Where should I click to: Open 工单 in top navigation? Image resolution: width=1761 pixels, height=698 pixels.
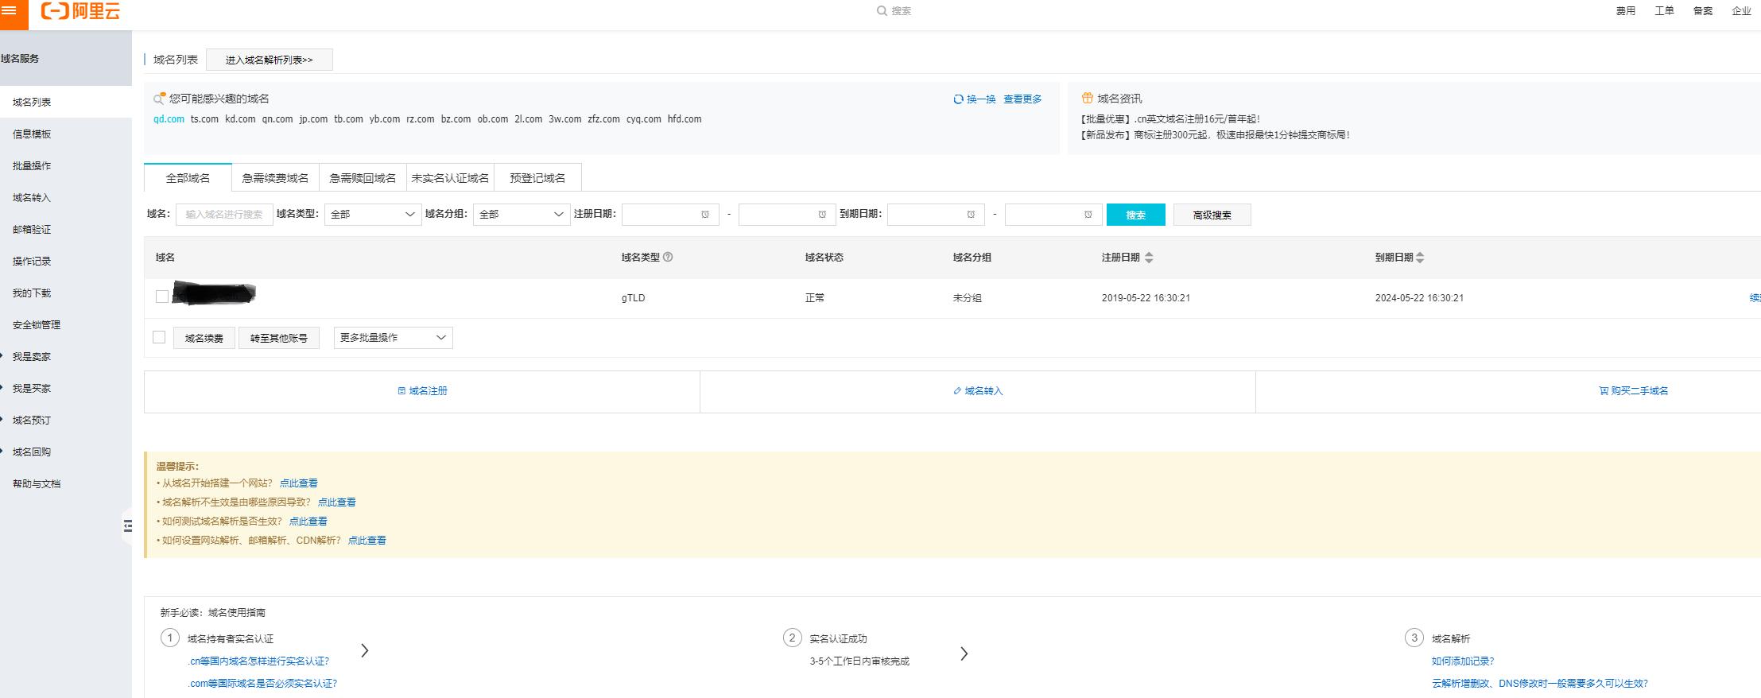[x=1664, y=11]
